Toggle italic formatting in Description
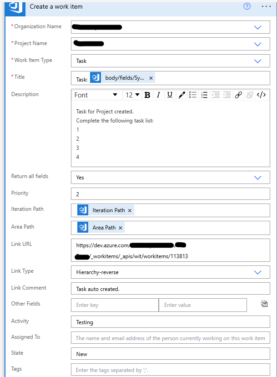The image size is (277, 377). (x=158, y=95)
